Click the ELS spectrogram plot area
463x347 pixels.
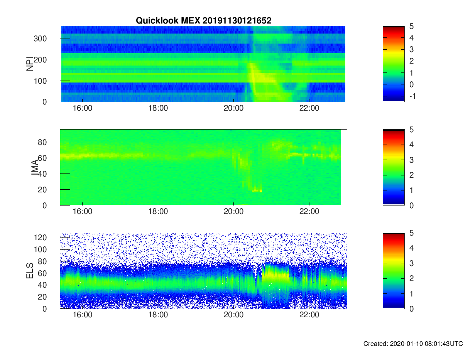point(204,271)
